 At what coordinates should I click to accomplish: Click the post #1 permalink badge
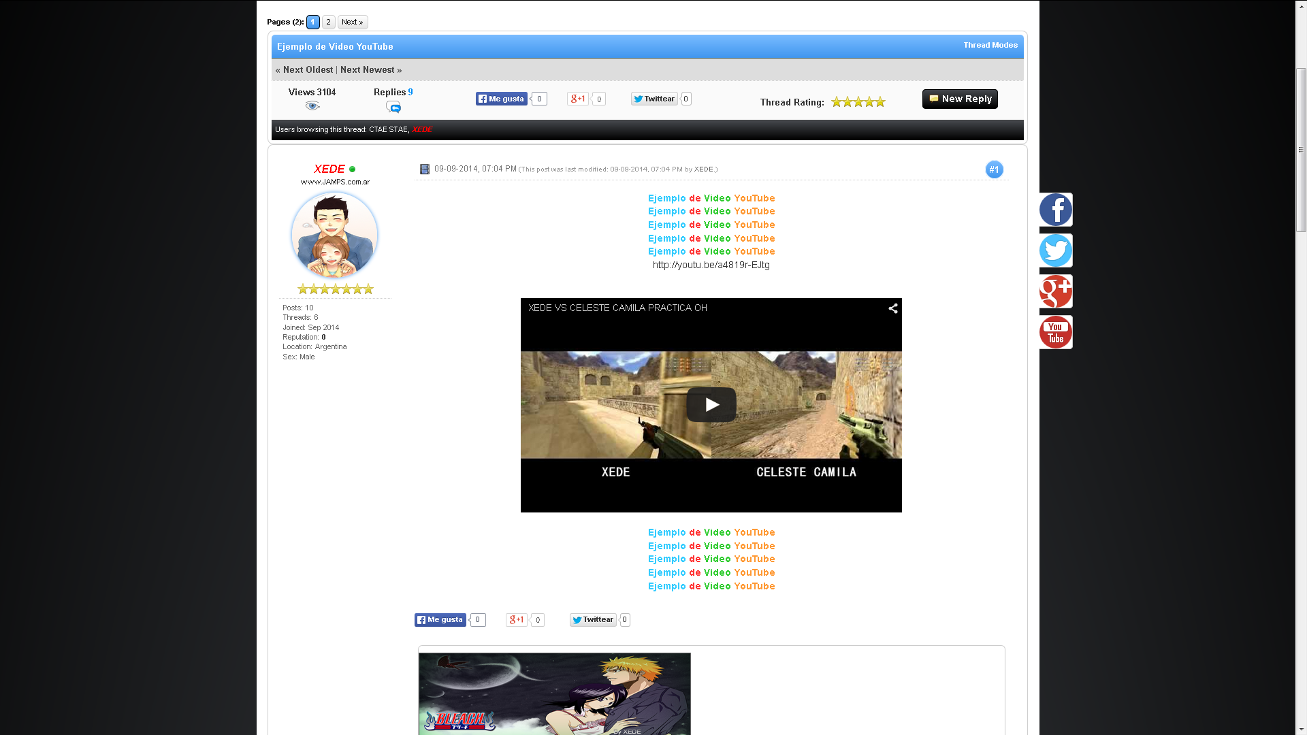(994, 169)
